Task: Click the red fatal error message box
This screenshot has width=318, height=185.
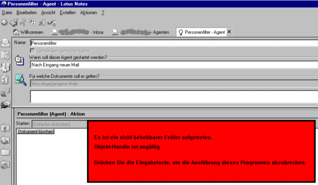Action: coord(201,151)
